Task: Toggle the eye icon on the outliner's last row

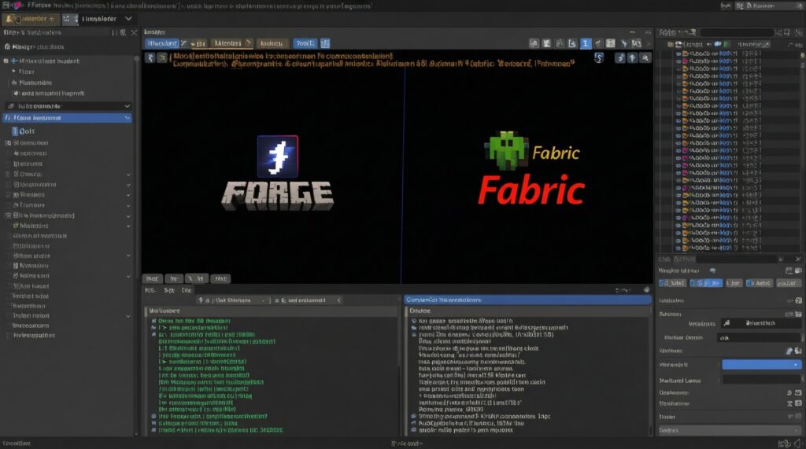Action: click(x=678, y=248)
